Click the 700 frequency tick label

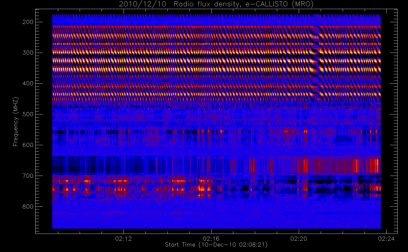pos(28,176)
